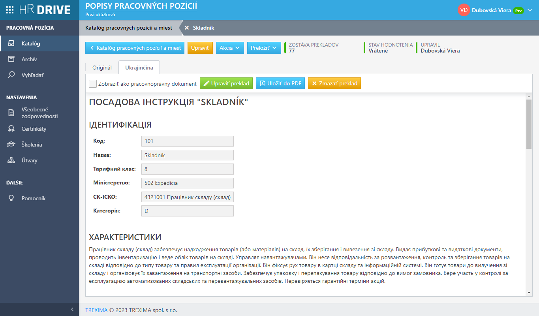The width and height of the screenshot is (539, 316).
Task: Click the Katalóg inbox icon in sidebar
Action: (x=11, y=43)
